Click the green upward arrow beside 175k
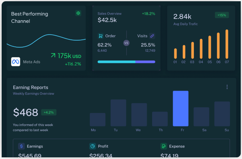The height and width of the screenshot is (159, 242). pos(53,55)
